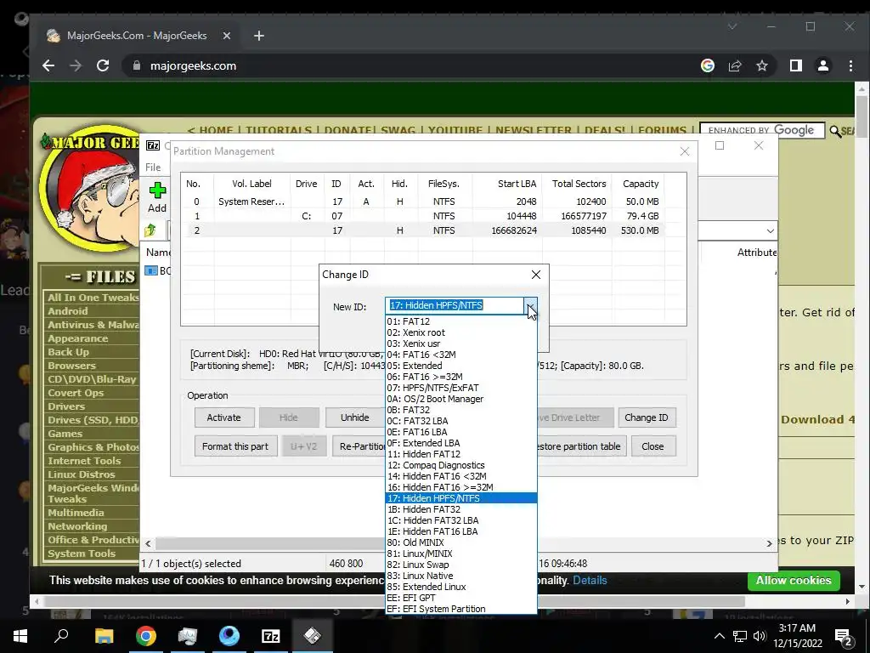The height and width of the screenshot is (653, 870).
Task: Pick '82: Linux Swap' in the ID list
Action: 461,565
